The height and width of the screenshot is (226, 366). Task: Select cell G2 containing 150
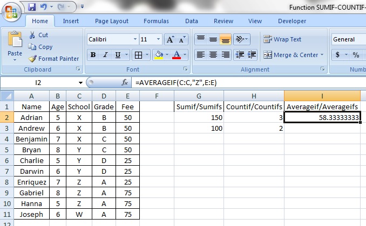(x=199, y=117)
